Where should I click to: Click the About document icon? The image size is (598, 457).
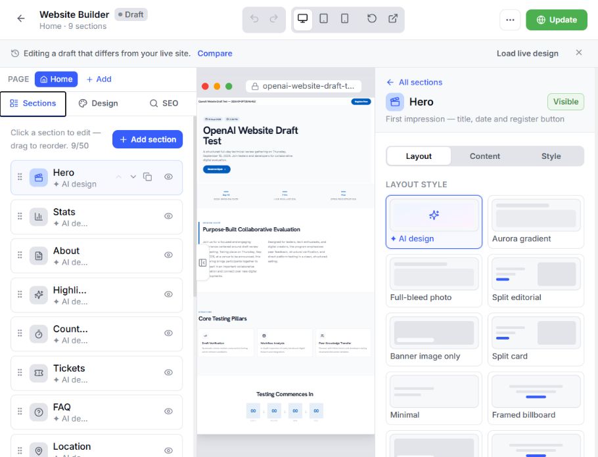(x=39, y=256)
